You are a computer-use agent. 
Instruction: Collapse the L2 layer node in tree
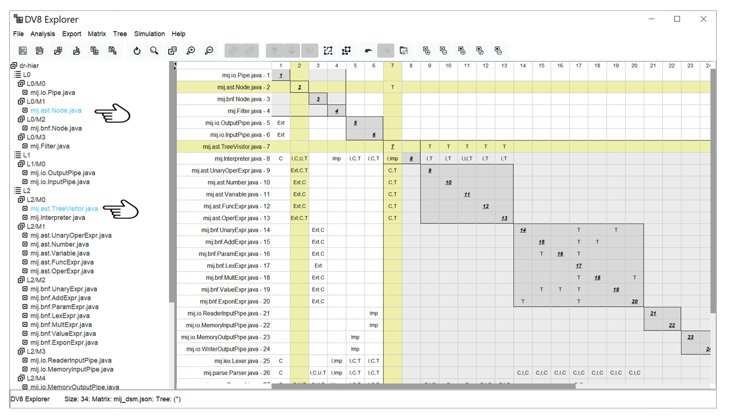point(18,190)
